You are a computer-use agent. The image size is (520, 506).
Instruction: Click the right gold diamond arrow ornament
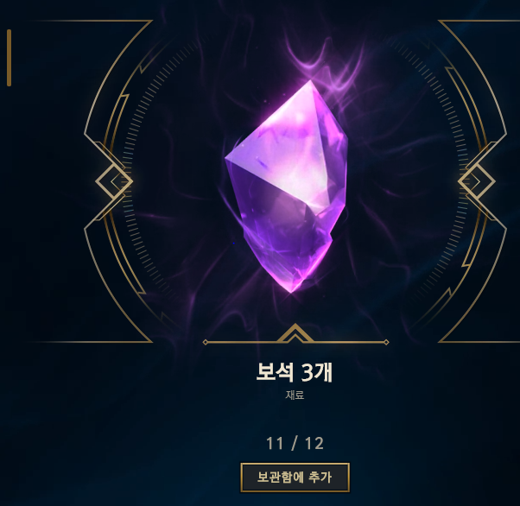click(477, 181)
